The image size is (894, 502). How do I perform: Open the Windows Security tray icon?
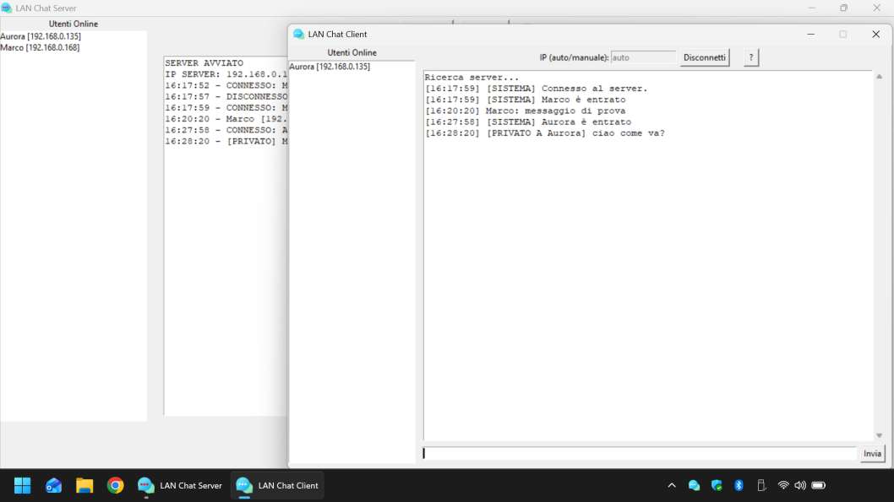click(717, 485)
